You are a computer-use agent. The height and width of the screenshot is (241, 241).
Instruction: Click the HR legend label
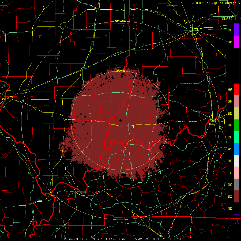tap(230, 125)
